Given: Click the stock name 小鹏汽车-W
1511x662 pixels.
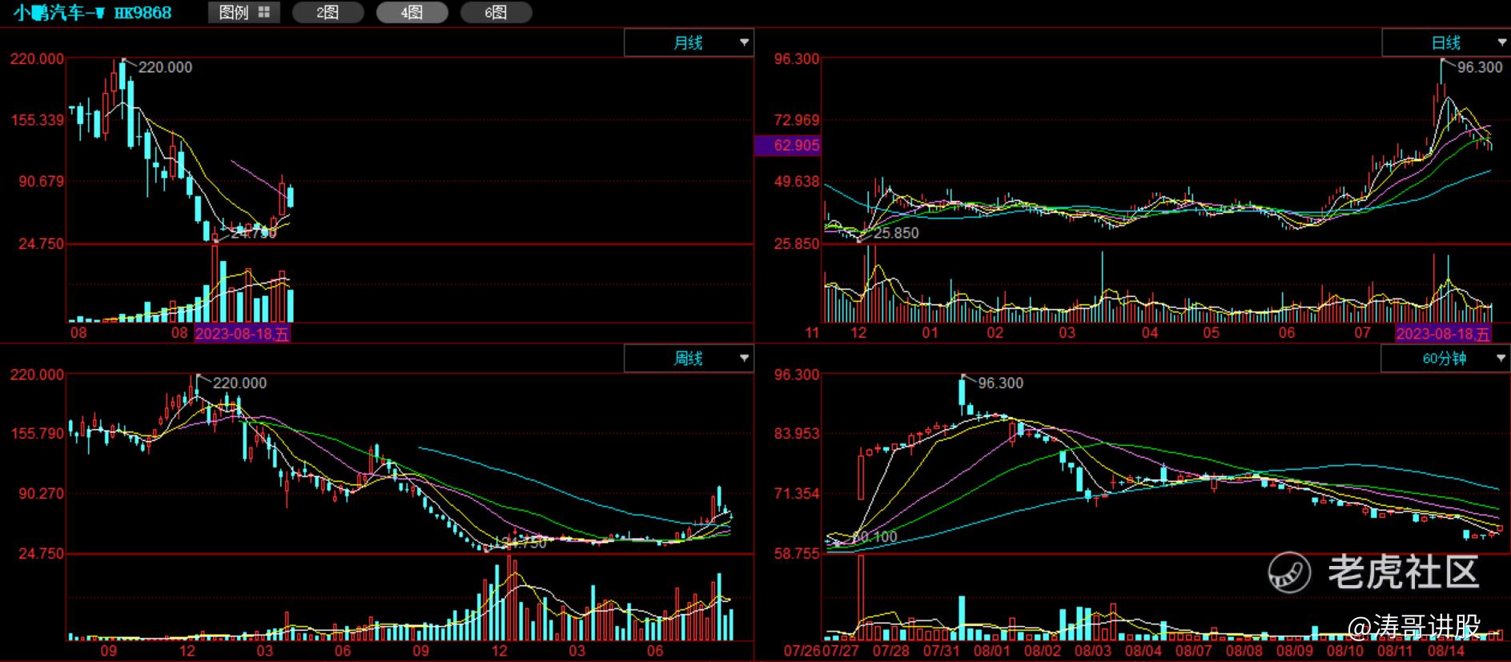Looking at the screenshot, I should point(59,13).
